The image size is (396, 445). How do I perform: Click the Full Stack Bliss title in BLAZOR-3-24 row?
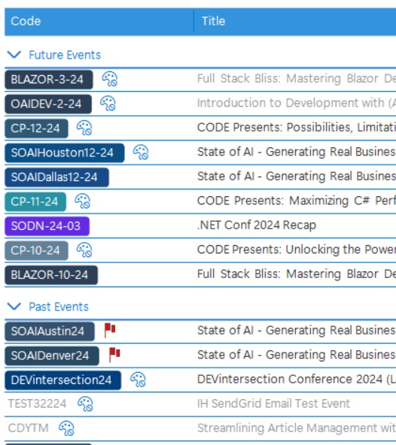[296, 79]
